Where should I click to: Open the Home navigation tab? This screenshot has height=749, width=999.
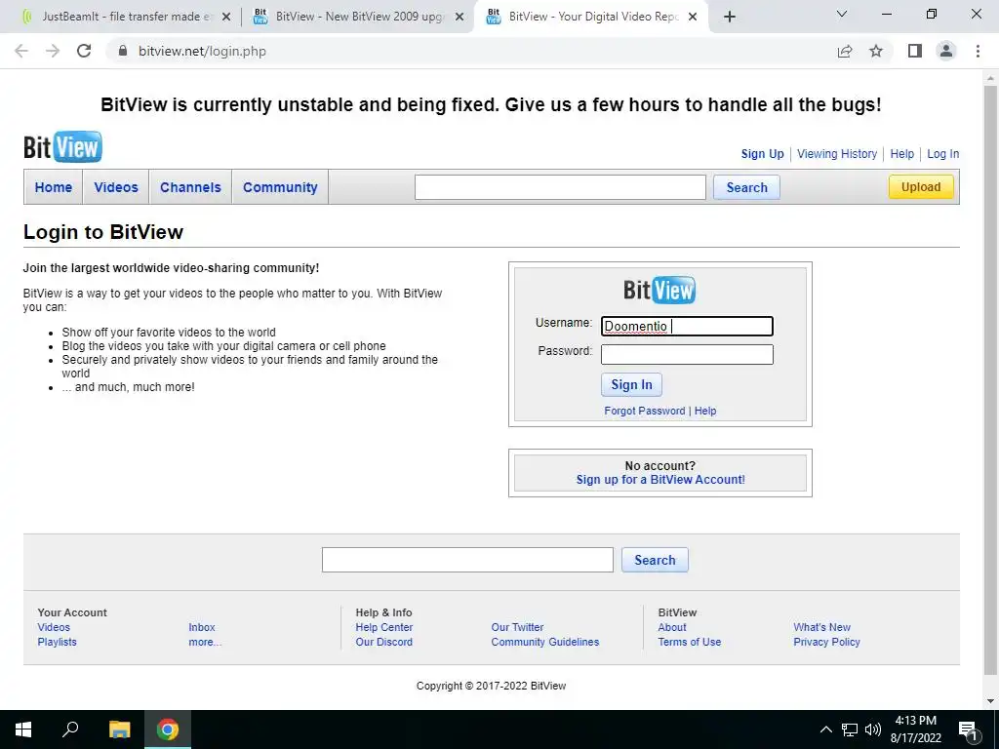(54, 187)
